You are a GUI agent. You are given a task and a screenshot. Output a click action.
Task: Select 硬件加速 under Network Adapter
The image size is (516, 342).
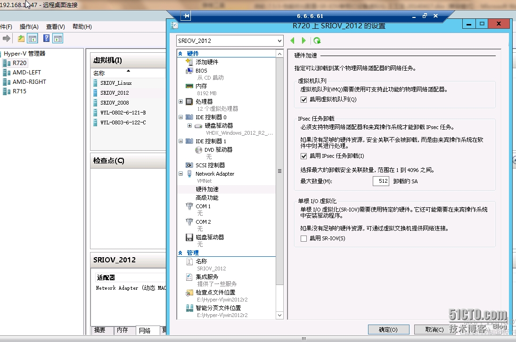pyautogui.click(x=207, y=189)
